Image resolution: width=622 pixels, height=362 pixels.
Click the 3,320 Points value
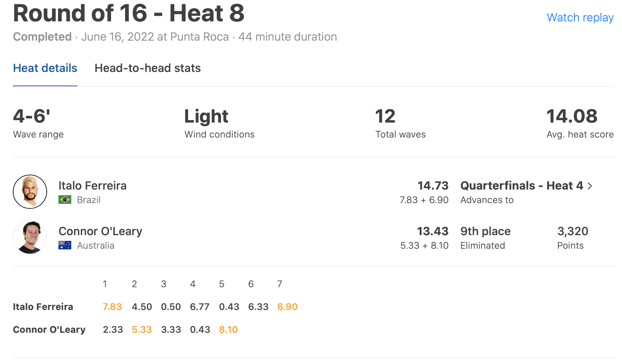tap(572, 231)
